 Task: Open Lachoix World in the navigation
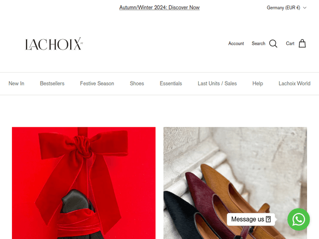(x=294, y=84)
